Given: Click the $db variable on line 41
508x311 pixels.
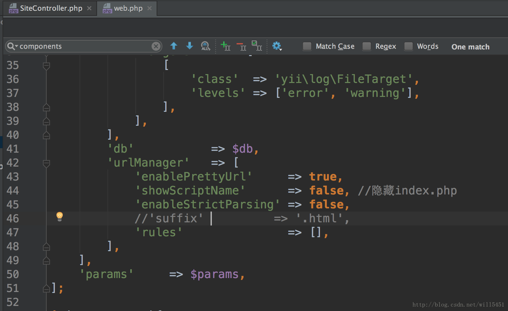Looking at the screenshot, I should click(243, 149).
